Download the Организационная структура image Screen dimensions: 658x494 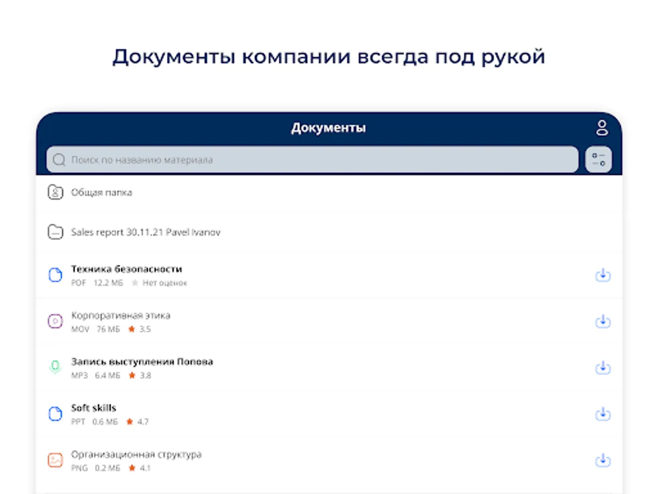click(603, 460)
